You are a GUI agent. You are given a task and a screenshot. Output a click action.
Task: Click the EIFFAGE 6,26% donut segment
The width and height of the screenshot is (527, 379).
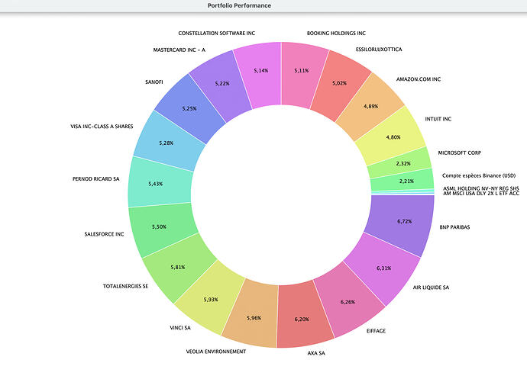pos(348,300)
